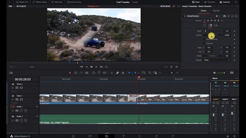Click the Seethe value field 0.224

[x=227, y=35]
